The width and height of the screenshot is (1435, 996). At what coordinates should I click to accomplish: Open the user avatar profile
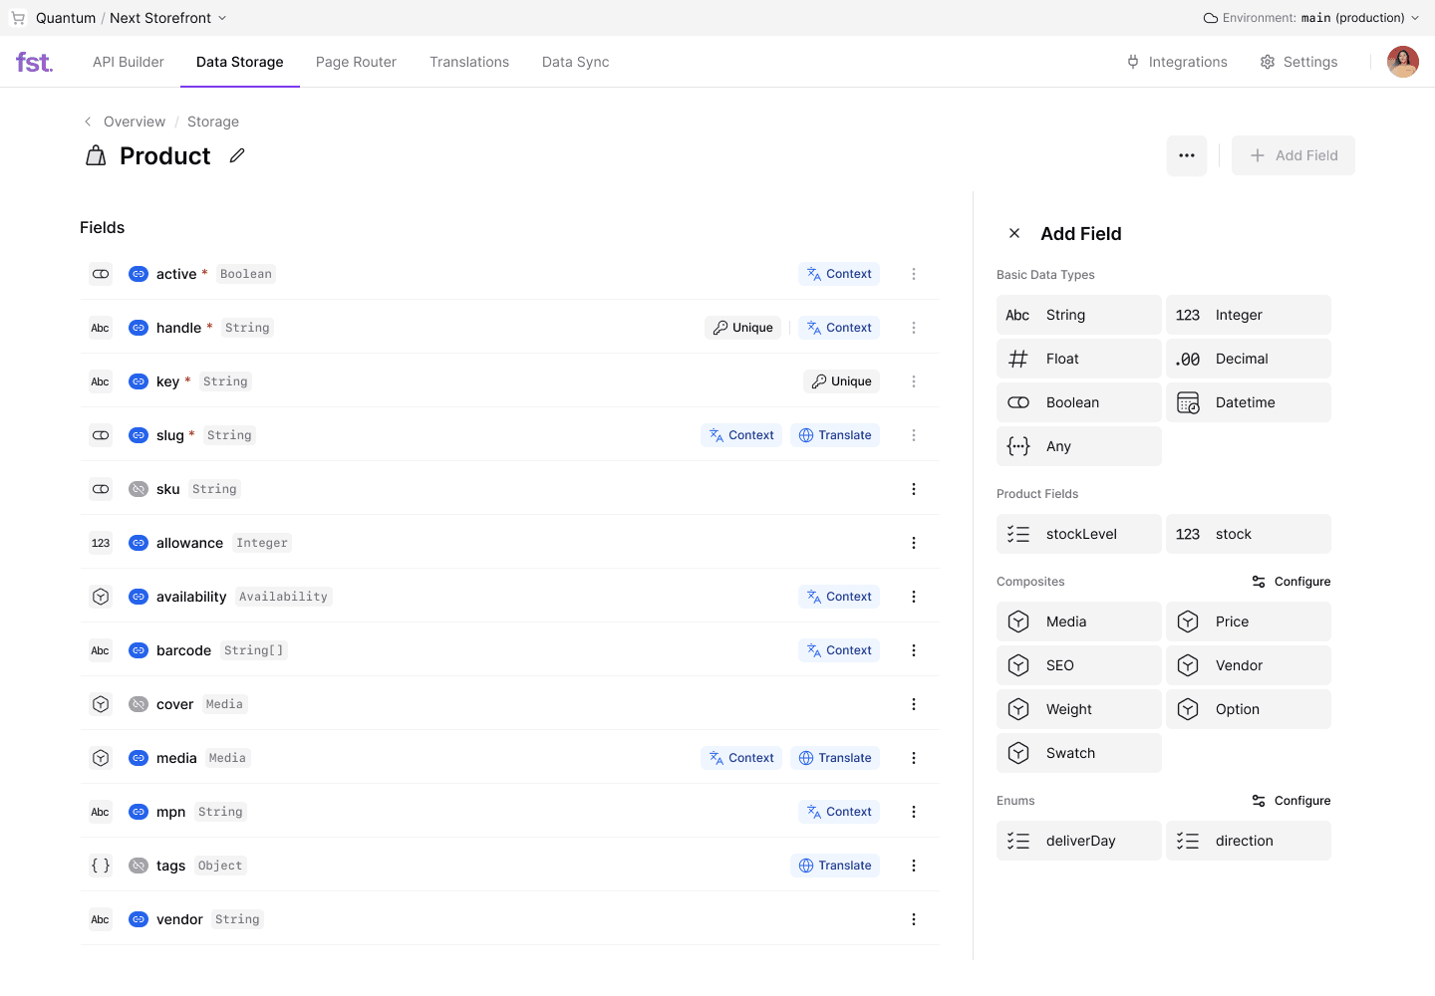pos(1402,62)
